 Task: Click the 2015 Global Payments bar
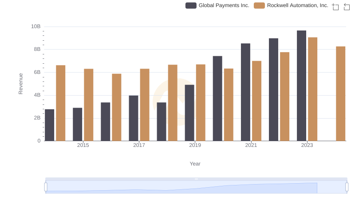[77, 124]
